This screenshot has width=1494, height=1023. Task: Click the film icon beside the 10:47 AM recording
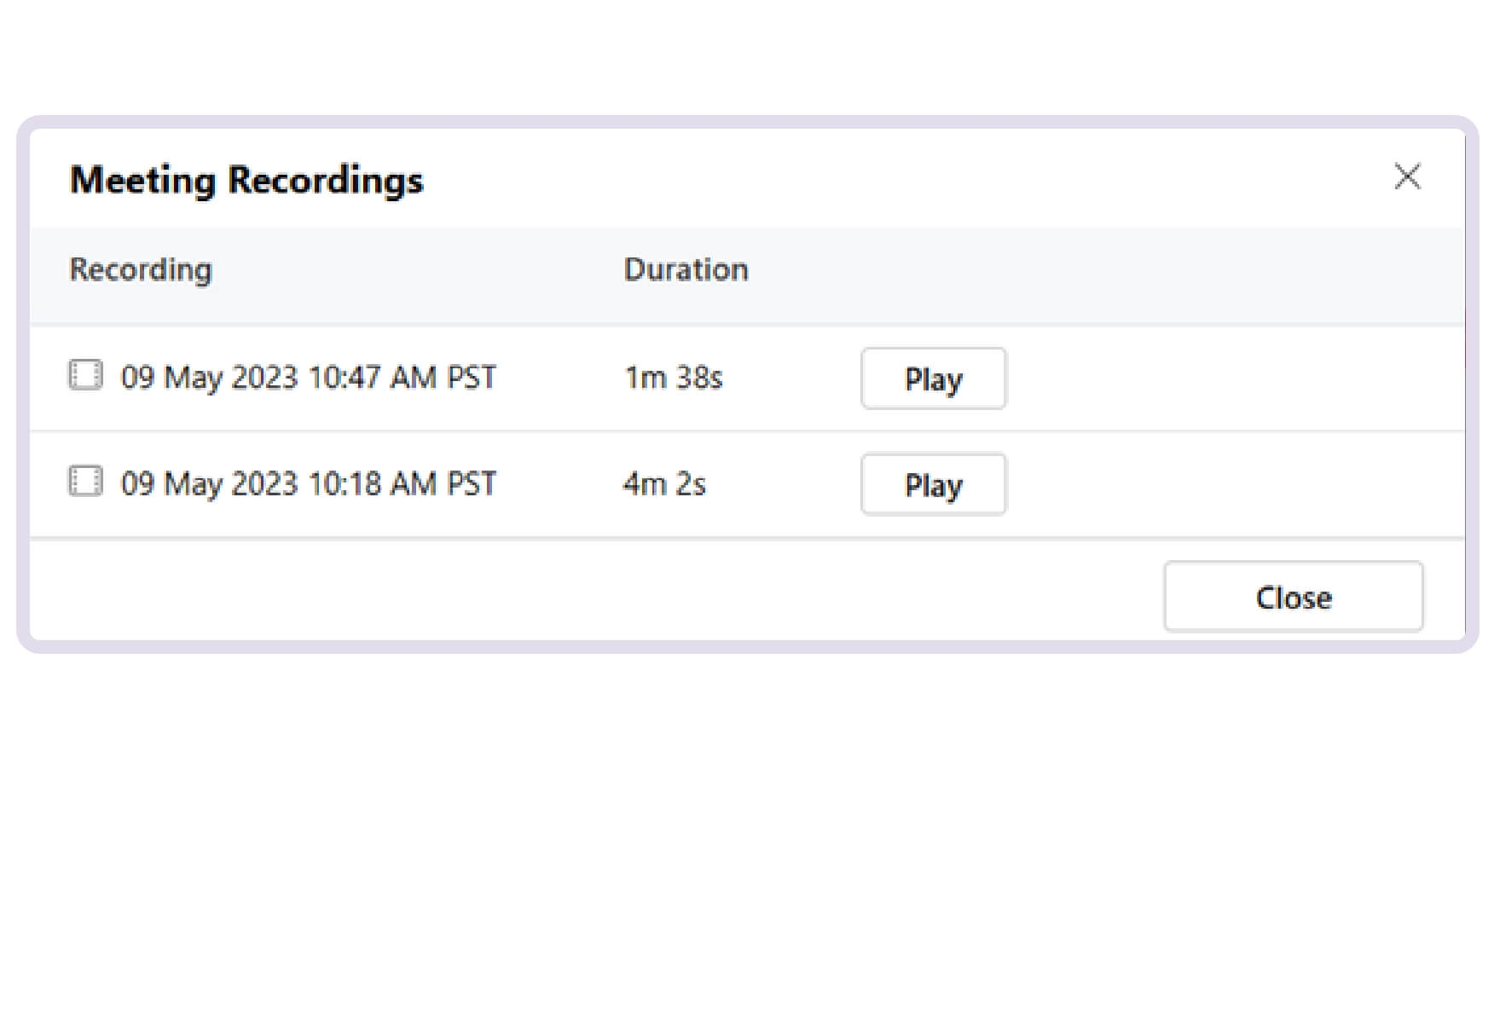[85, 376]
